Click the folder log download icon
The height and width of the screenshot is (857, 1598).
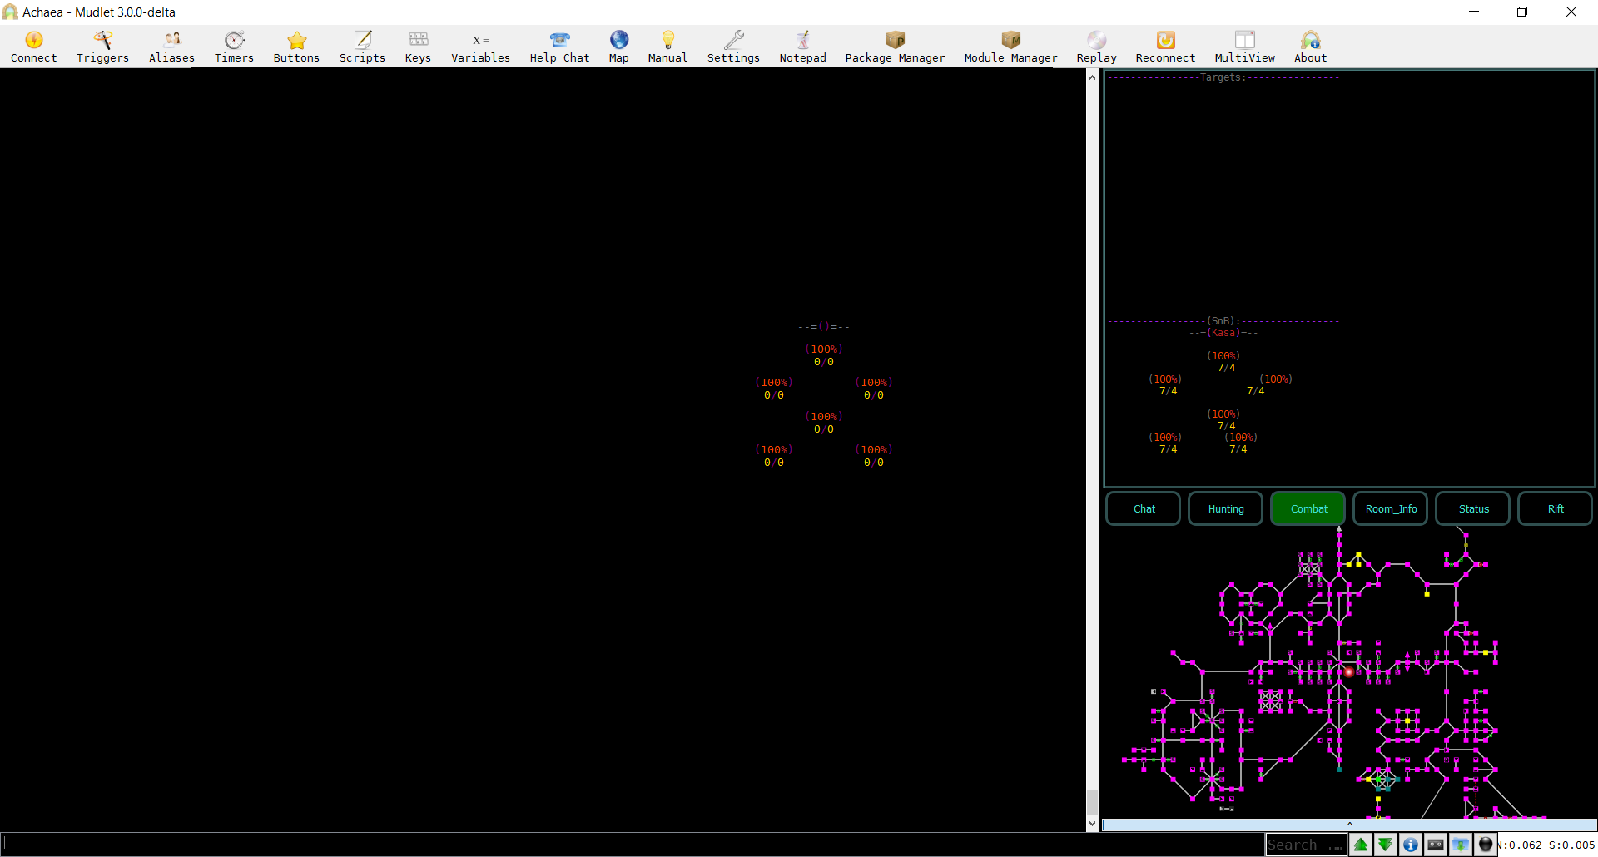click(1461, 845)
